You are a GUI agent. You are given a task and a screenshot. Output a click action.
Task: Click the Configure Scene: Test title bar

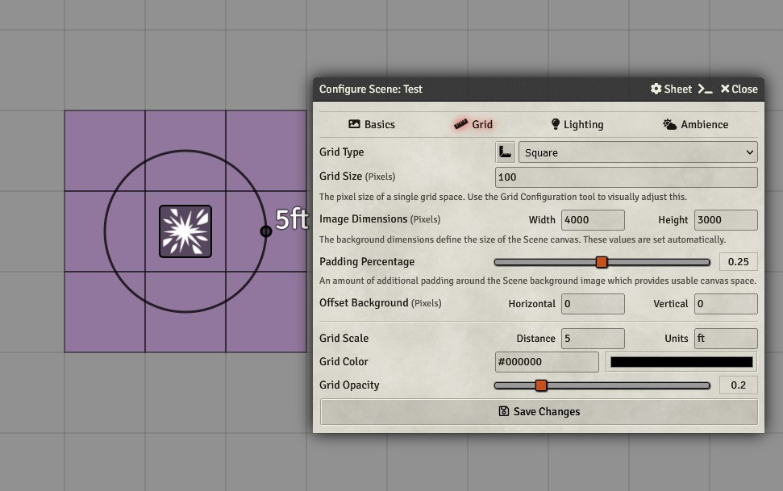539,89
